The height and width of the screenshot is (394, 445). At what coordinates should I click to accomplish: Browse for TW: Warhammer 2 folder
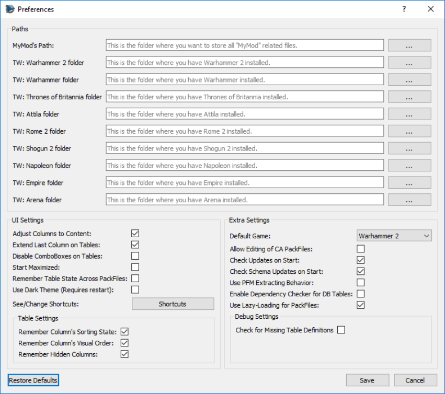[x=409, y=62]
